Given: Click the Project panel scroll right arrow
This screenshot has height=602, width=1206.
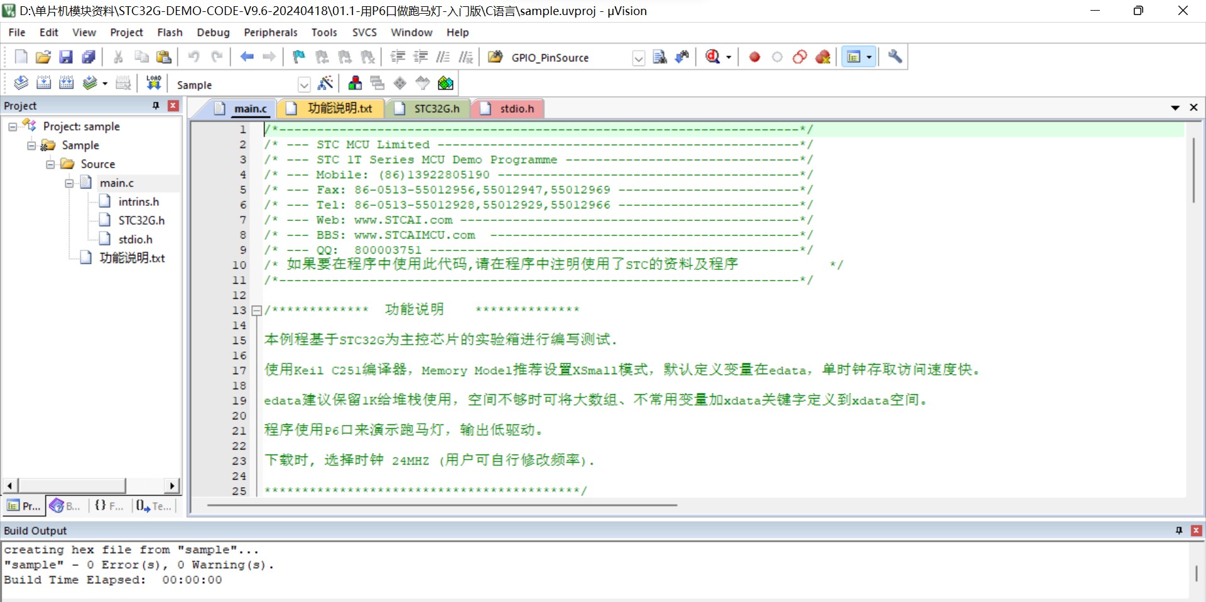Looking at the screenshot, I should 172,486.
